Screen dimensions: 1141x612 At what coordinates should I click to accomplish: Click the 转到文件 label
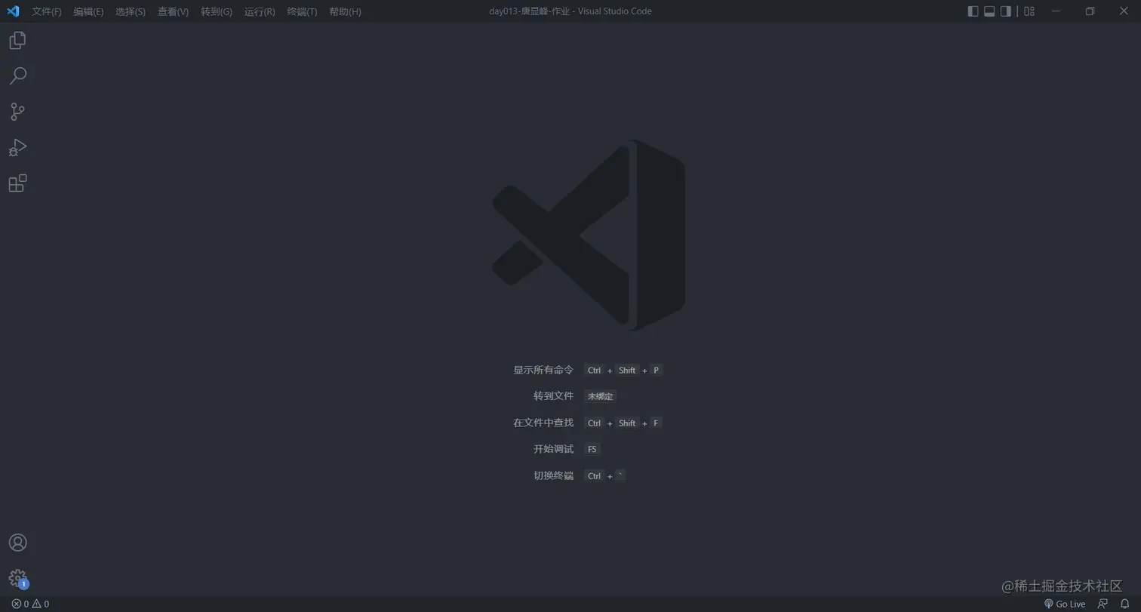pos(553,396)
